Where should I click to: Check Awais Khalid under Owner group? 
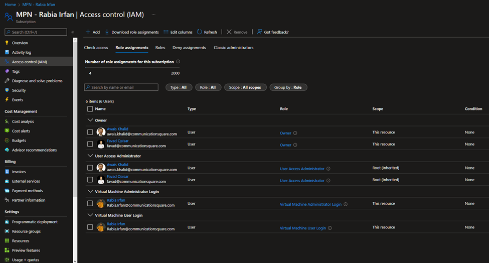point(90,133)
